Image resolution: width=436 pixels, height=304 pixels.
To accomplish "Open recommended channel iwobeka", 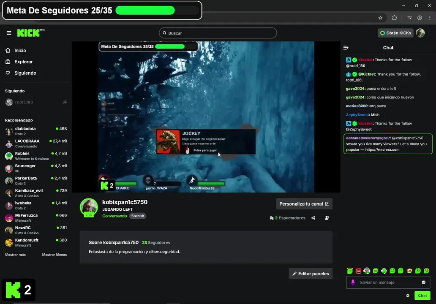I will click(36, 205).
